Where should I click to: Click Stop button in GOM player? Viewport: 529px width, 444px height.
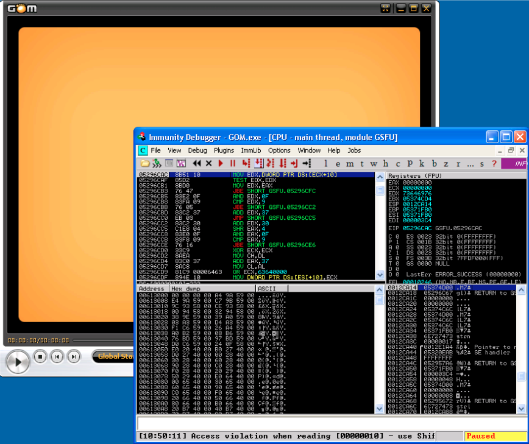coord(40,357)
